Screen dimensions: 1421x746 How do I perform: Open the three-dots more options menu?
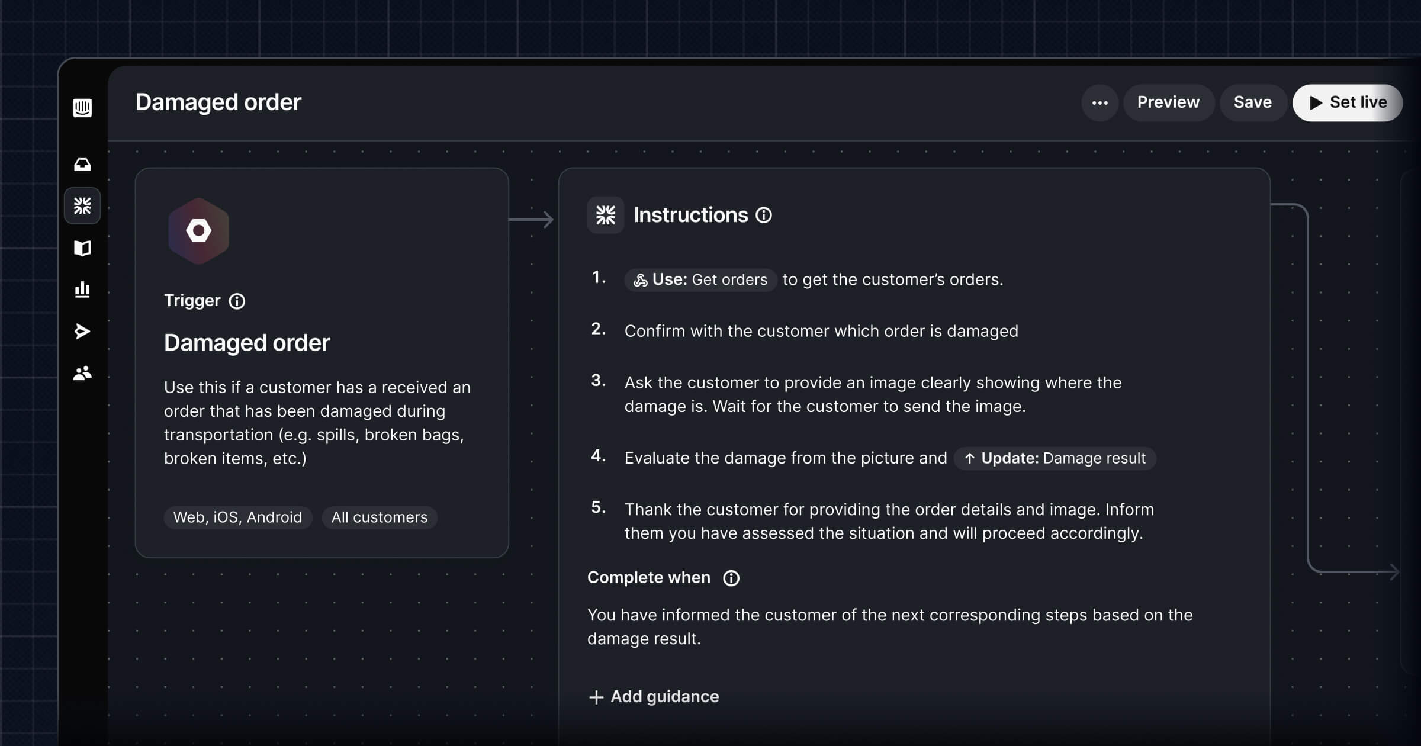pyautogui.click(x=1100, y=103)
